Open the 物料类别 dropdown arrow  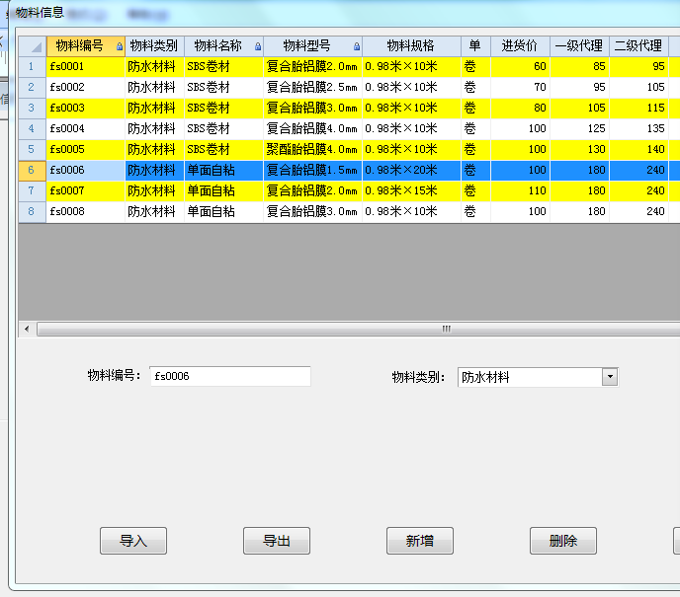pos(610,377)
